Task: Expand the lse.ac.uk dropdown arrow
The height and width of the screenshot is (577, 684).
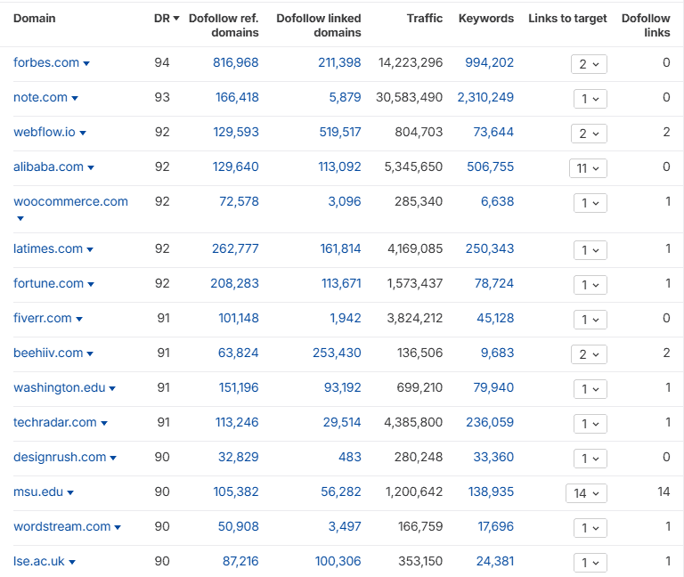Action: [x=72, y=563]
